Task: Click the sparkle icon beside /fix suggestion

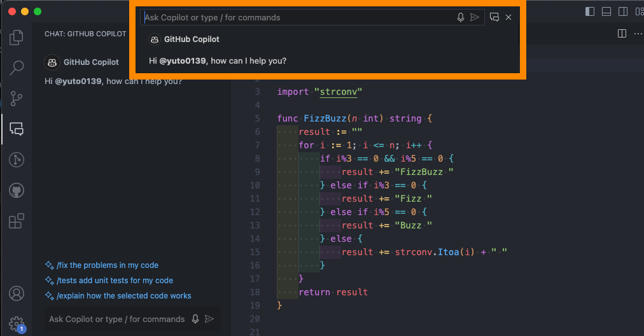Action: pyautogui.click(x=49, y=265)
